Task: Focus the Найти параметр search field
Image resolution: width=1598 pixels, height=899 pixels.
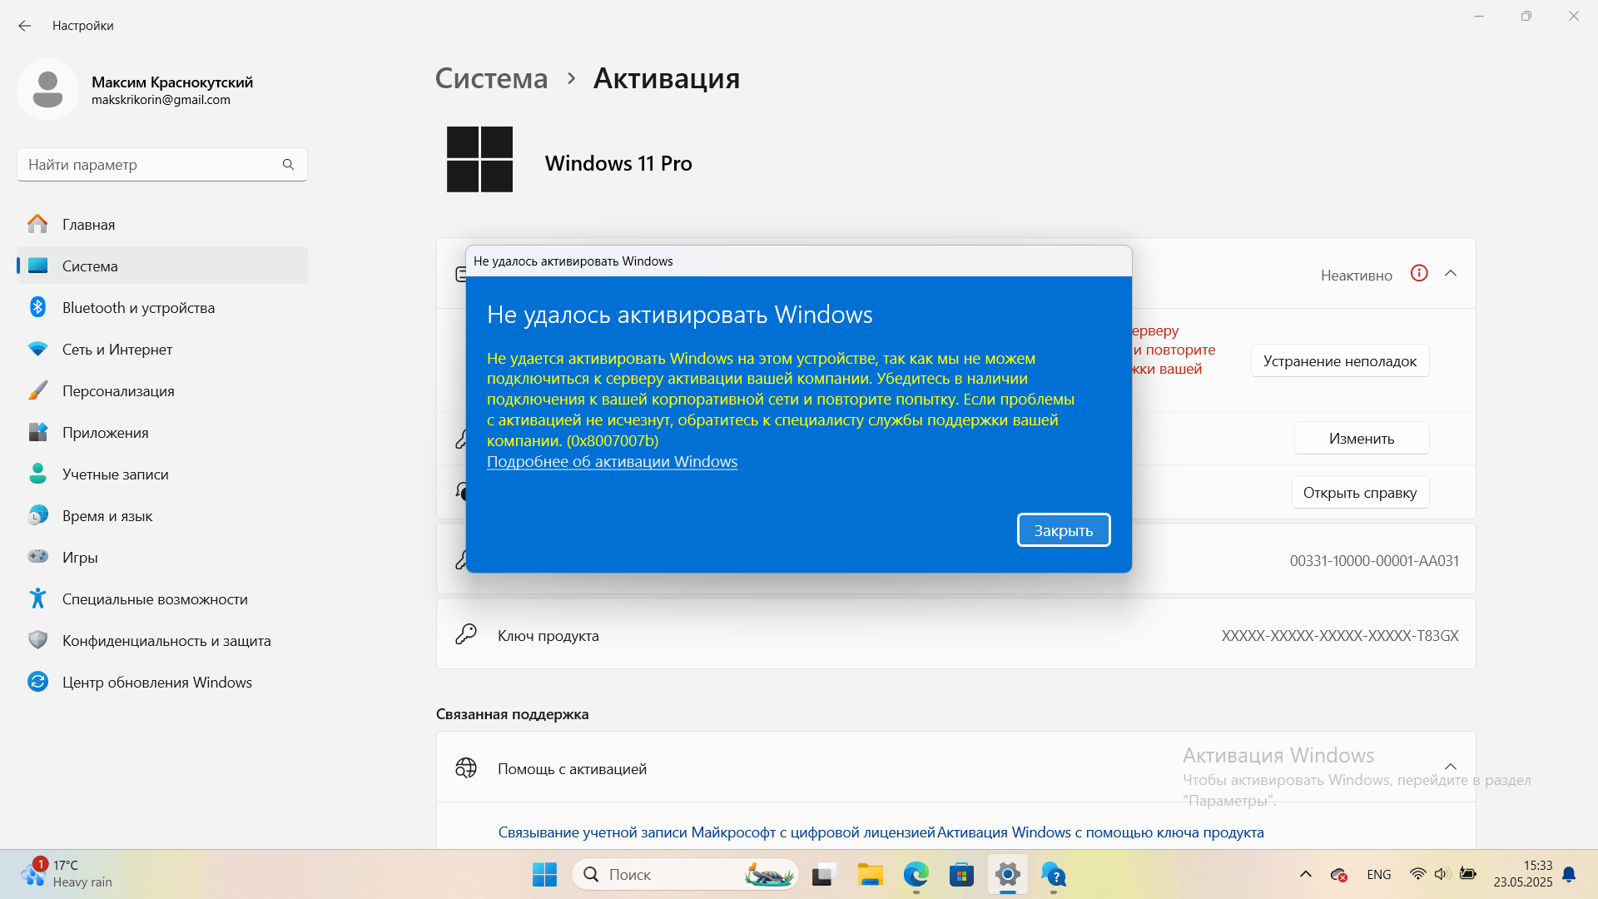Action: point(162,165)
